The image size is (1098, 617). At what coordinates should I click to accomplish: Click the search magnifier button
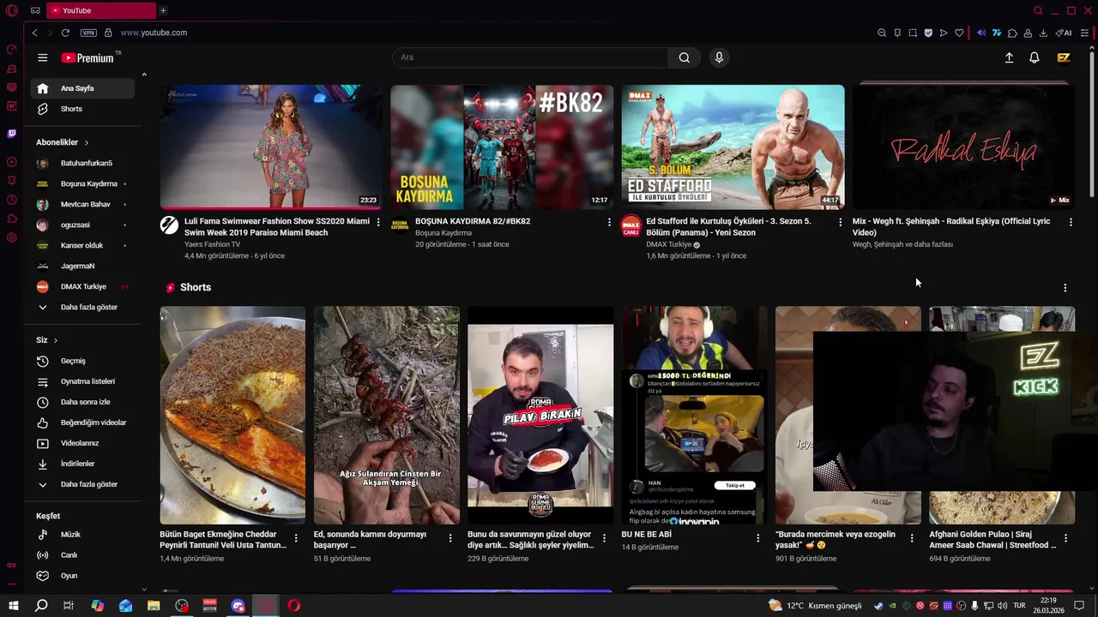[684, 57]
